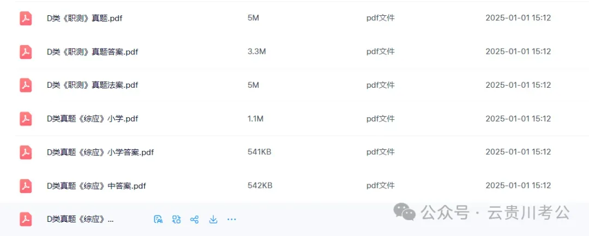The width and height of the screenshot is (589, 236).
Task: Click the truncated file name D类真题《综应》...
Action: click(x=80, y=220)
